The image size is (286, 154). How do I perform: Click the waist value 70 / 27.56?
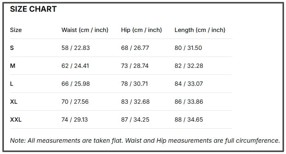75,101
